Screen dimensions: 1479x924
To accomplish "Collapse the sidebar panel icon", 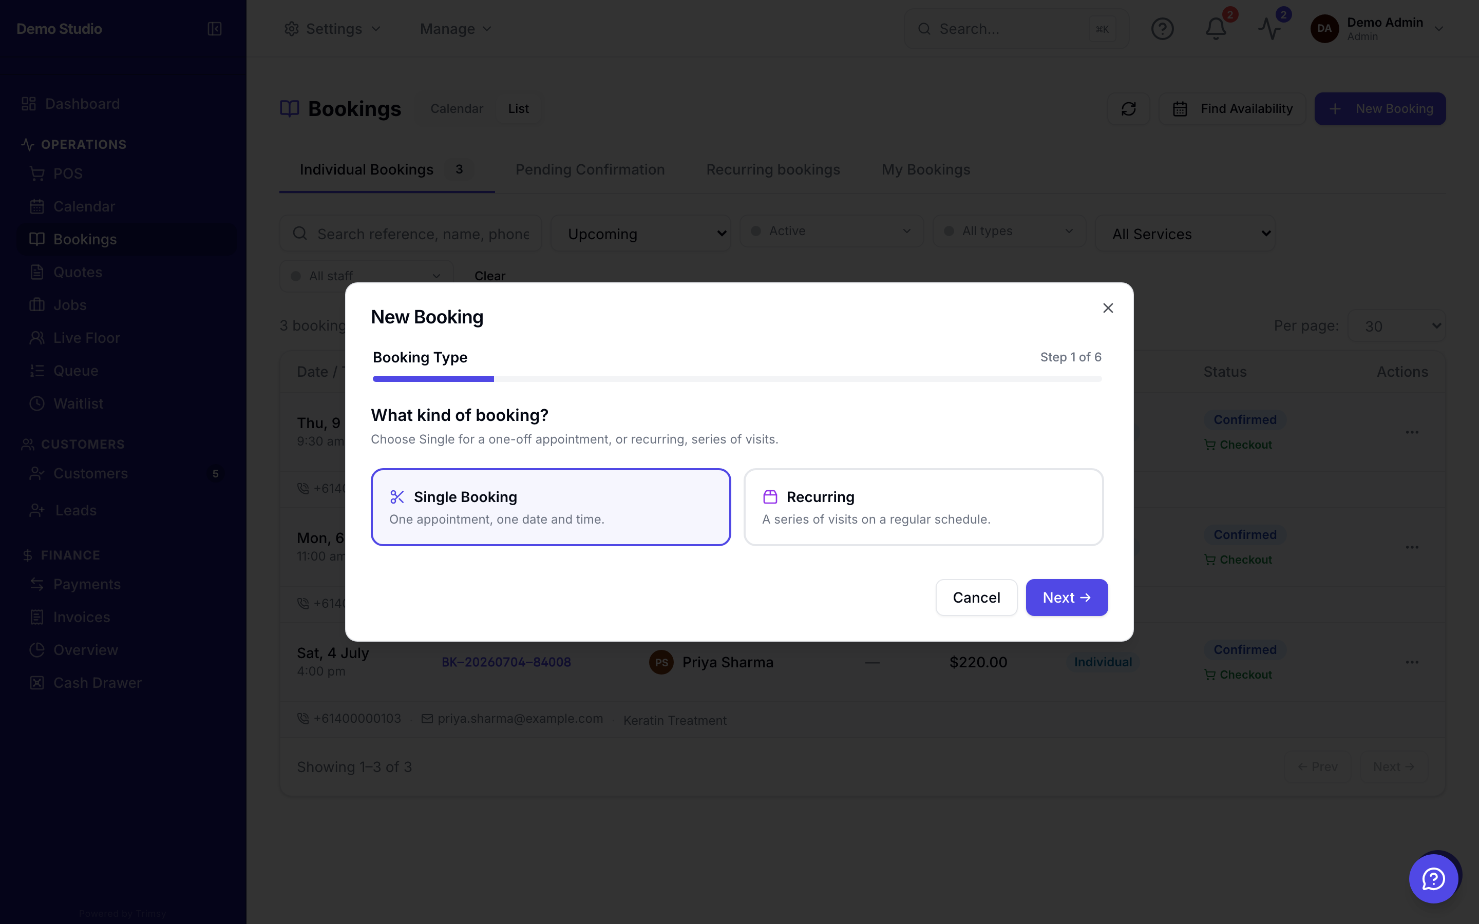I will 215,29.
